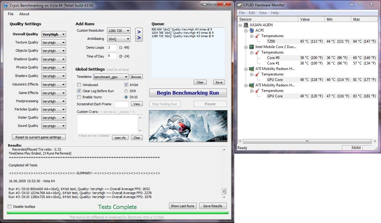Click the open cfg button
The image size is (381, 223).
click(120, 138)
